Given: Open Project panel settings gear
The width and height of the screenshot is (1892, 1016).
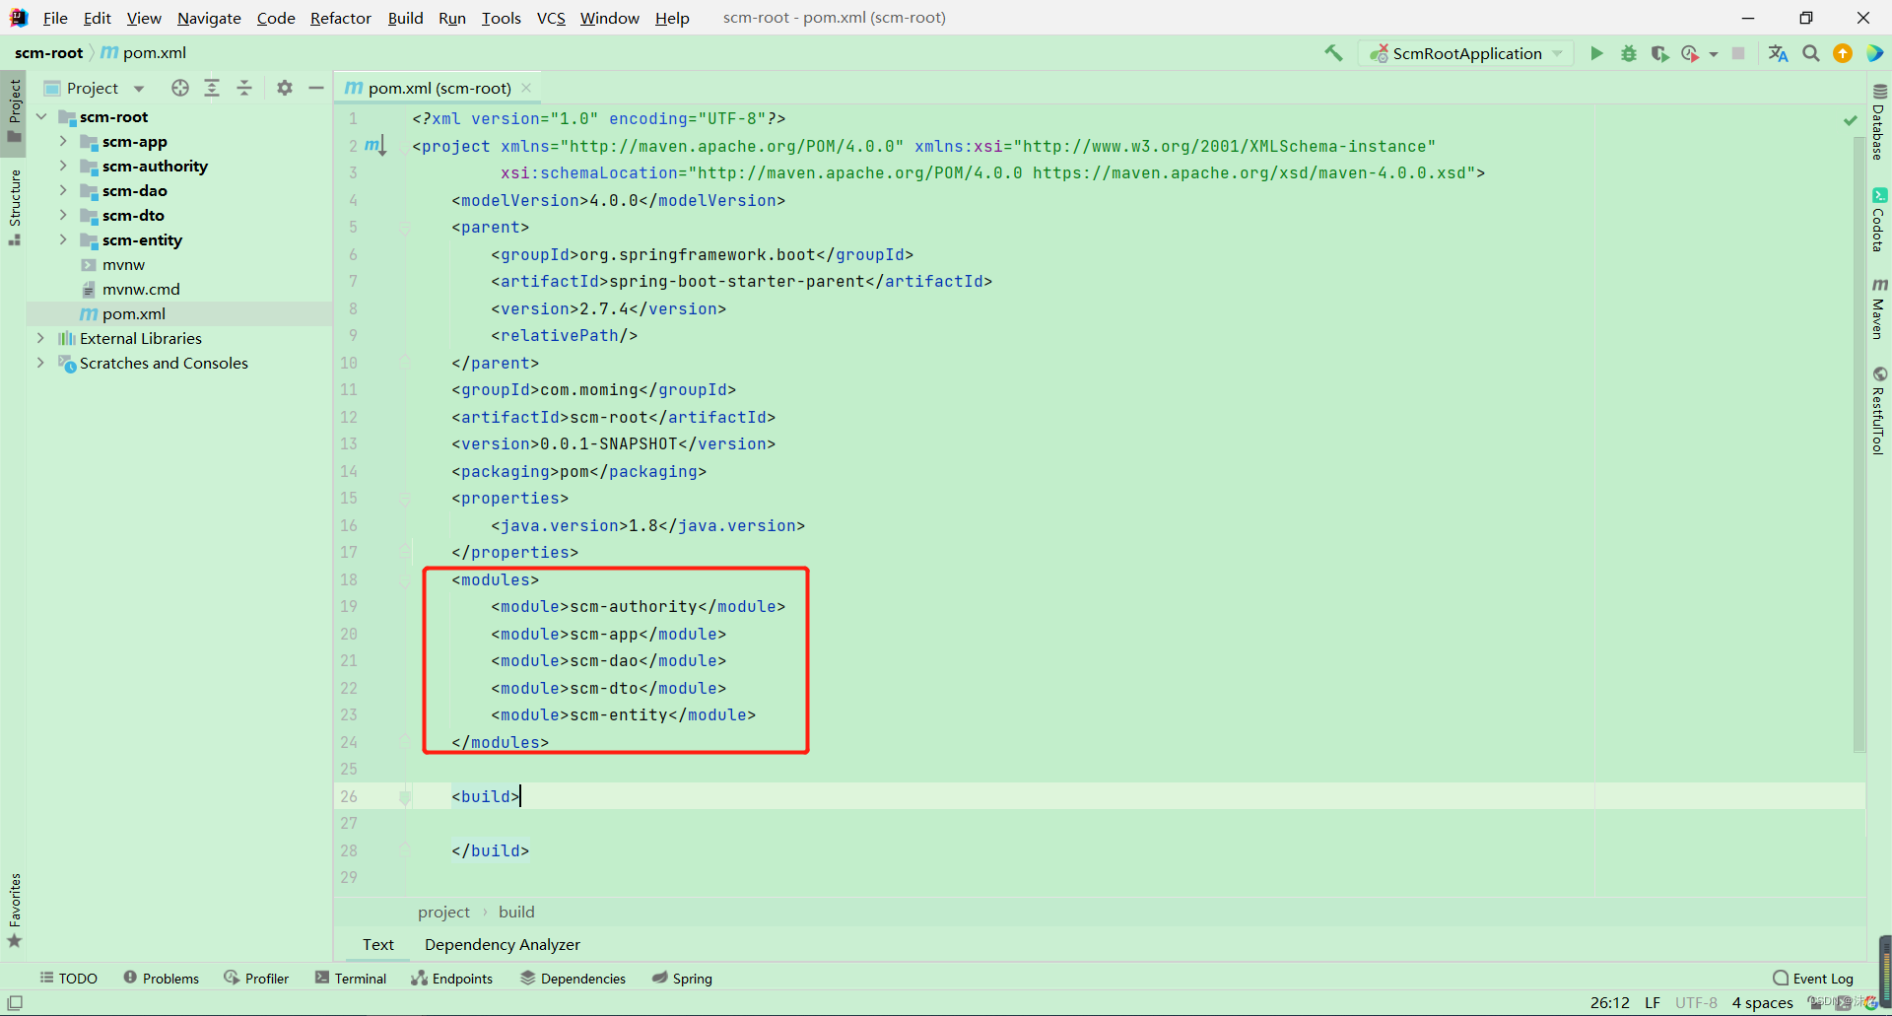Looking at the screenshot, I should tap(285, 88).
